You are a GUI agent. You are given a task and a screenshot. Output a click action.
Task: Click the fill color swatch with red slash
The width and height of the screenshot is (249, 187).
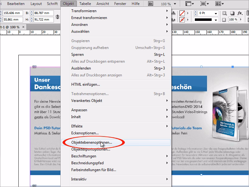click(183, 13)
